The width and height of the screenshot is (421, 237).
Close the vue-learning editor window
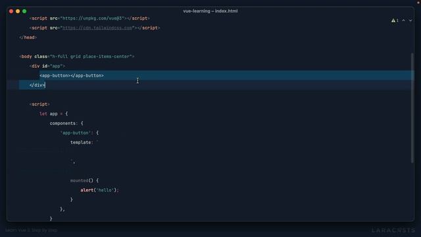[11, 11]
